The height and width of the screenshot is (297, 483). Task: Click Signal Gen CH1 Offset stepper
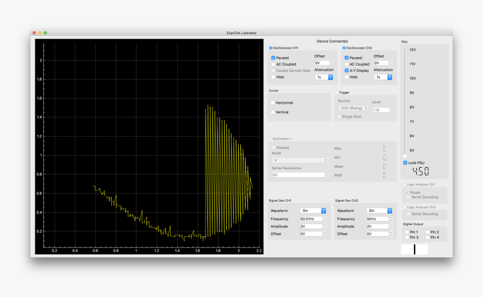(325, 234)
